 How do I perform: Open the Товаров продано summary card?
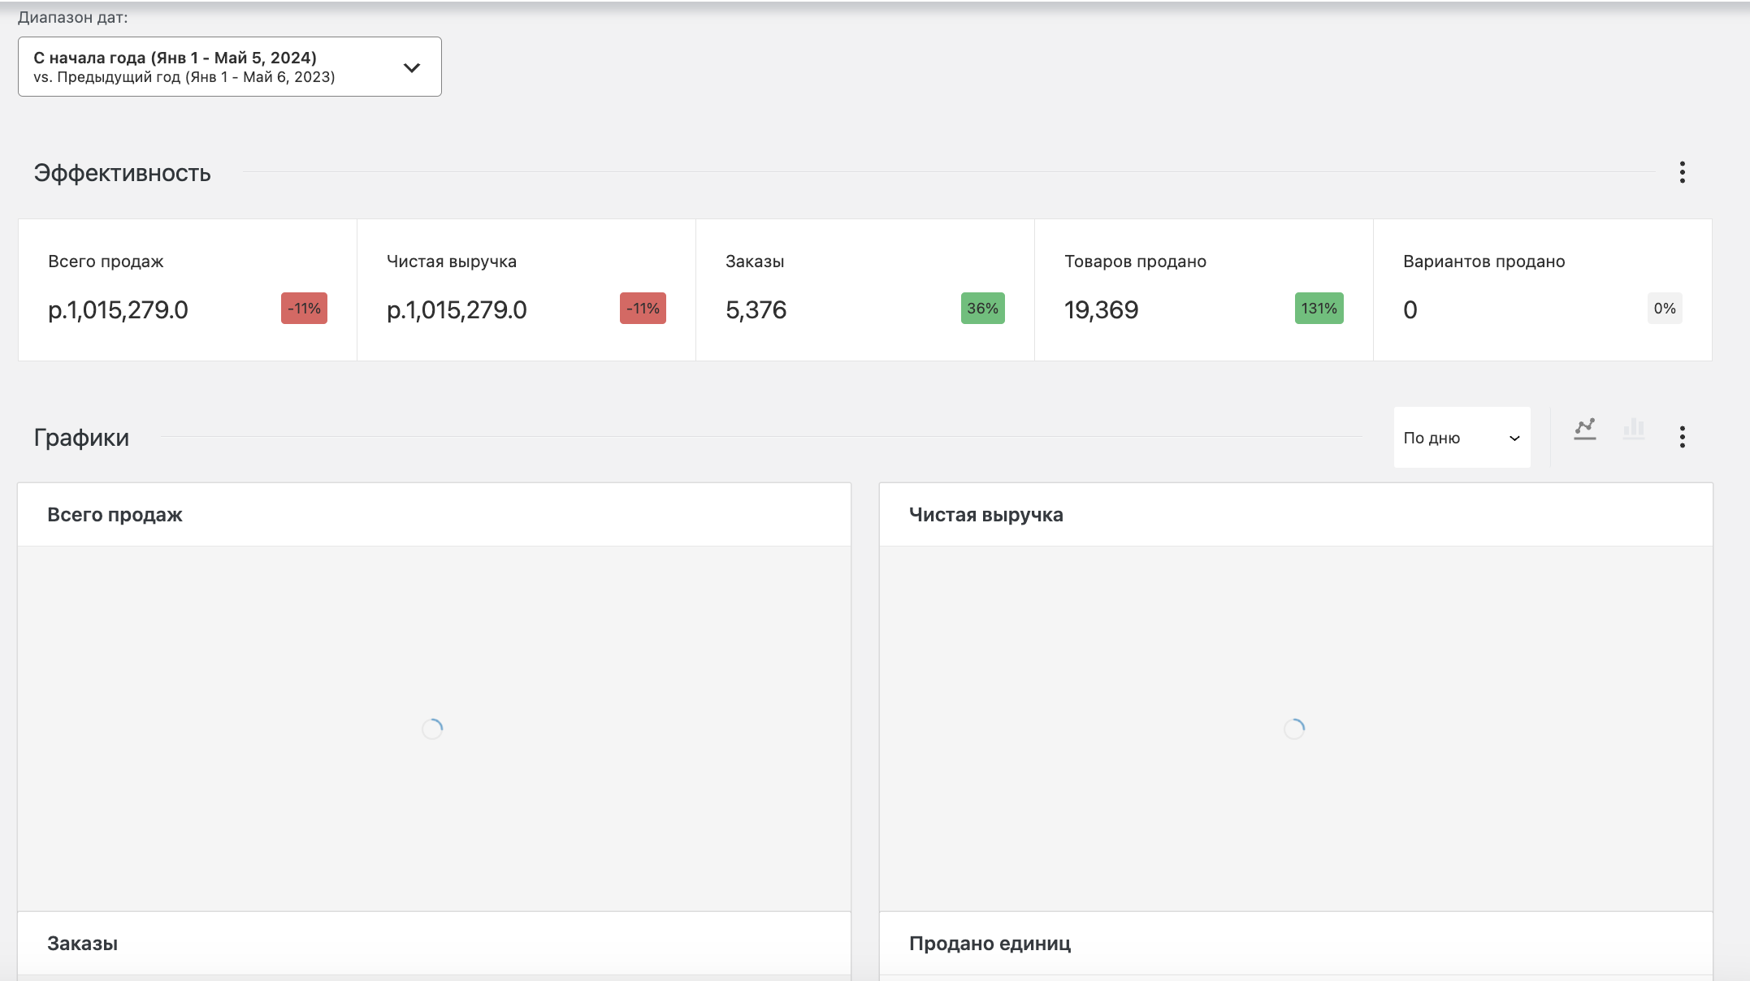1178,289
